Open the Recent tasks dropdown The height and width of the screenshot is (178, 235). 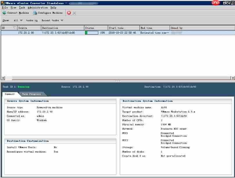62,21
